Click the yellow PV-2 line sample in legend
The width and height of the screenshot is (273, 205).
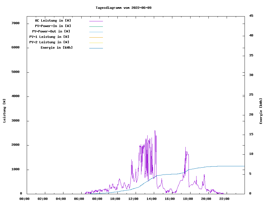pos(96,43)
